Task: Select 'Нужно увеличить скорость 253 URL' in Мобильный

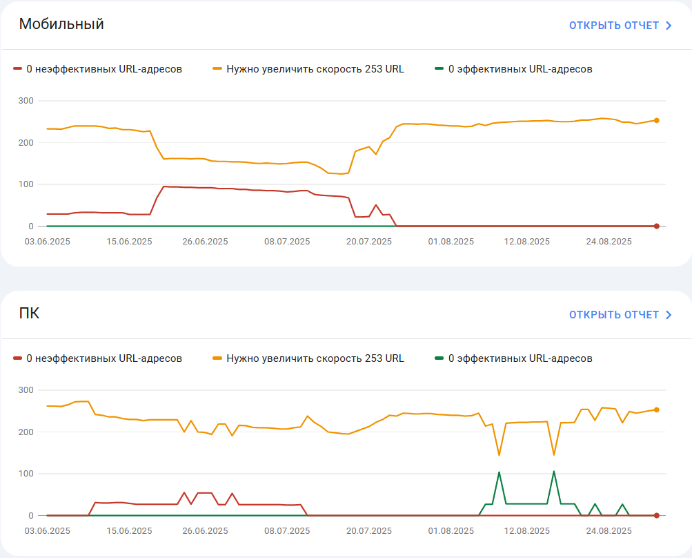Action: 315,69
